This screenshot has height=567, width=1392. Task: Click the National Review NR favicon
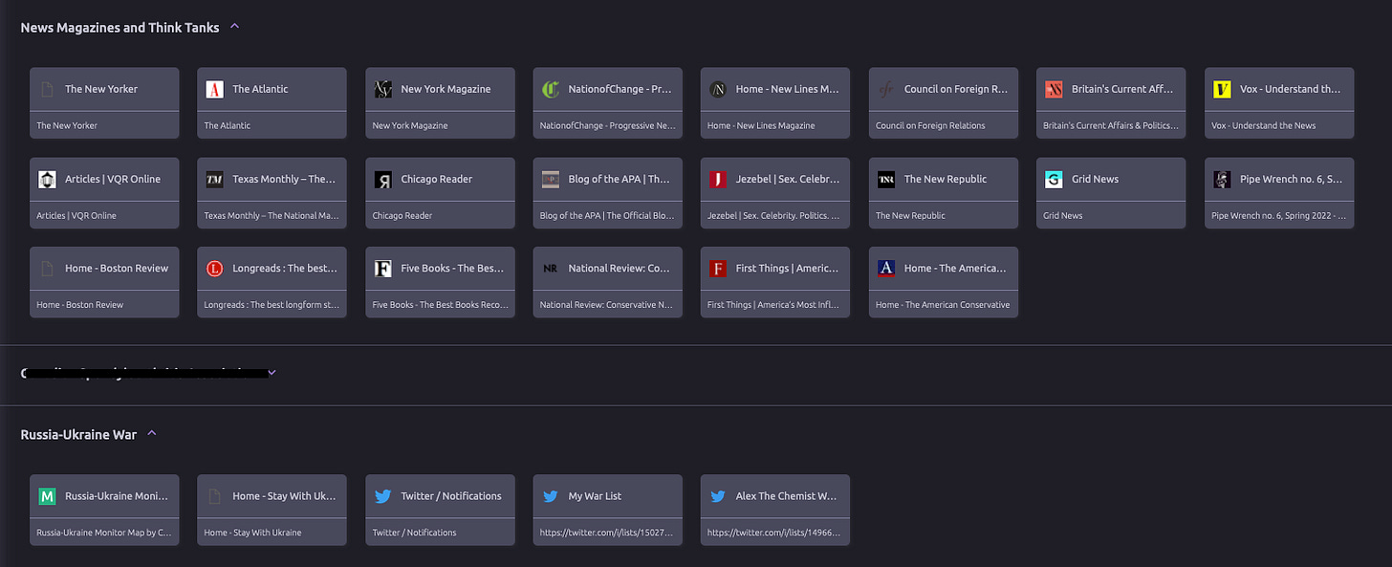[x=550, y=269]
